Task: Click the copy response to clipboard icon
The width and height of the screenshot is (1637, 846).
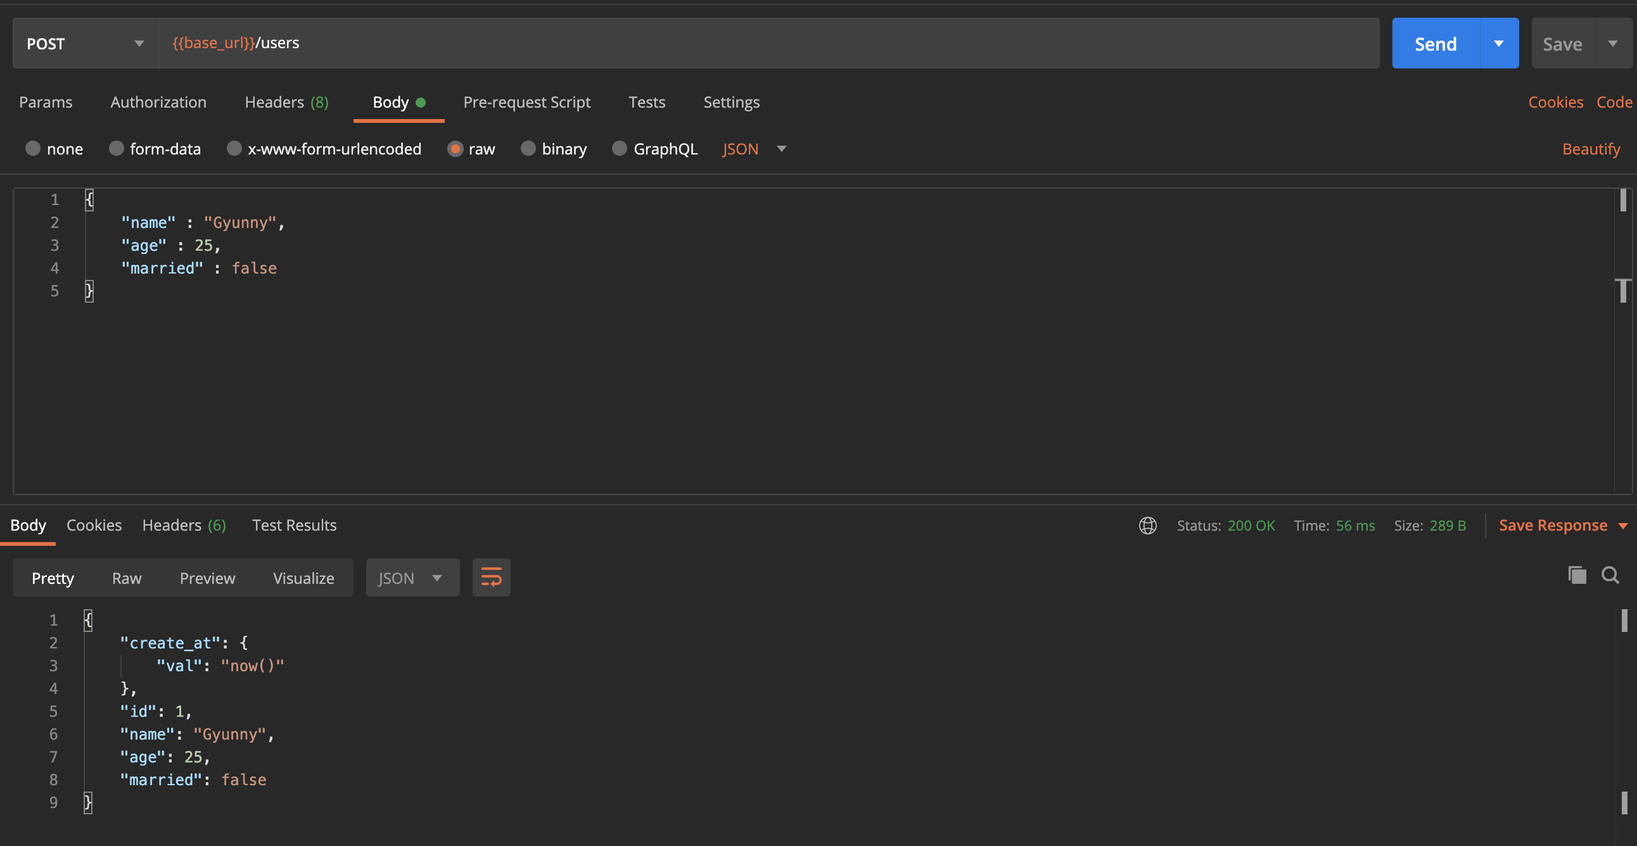Action: point(1577,576)
